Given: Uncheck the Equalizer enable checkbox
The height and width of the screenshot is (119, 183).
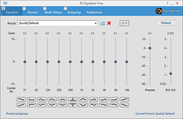Looking at the screenshot, I should point(3,9).
